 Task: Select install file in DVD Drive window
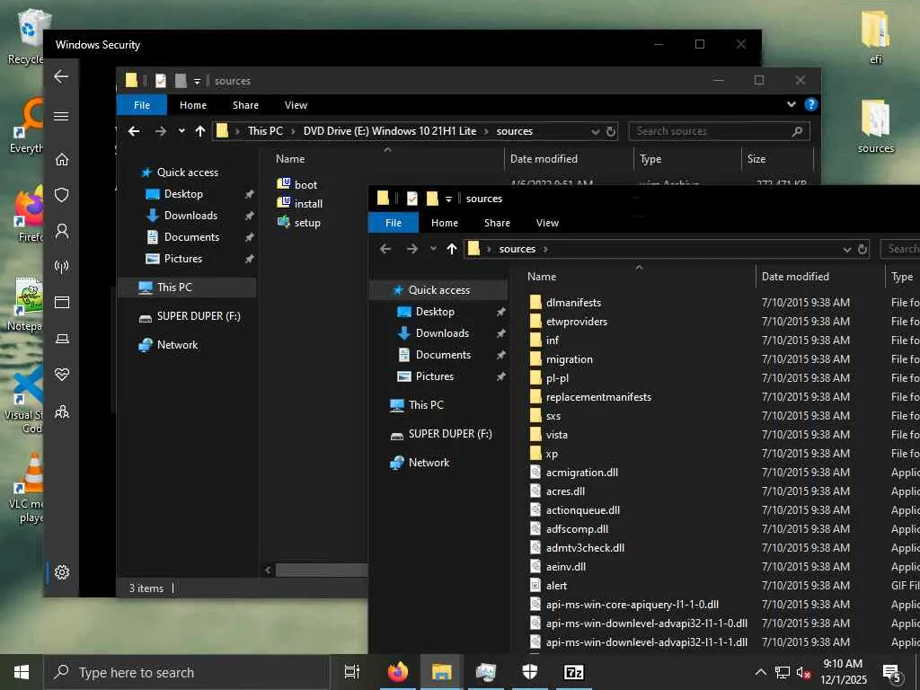(300, 204)
